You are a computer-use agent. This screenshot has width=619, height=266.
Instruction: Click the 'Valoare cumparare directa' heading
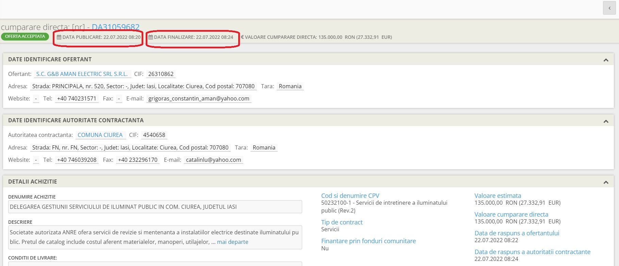click(x=511, y=214)
